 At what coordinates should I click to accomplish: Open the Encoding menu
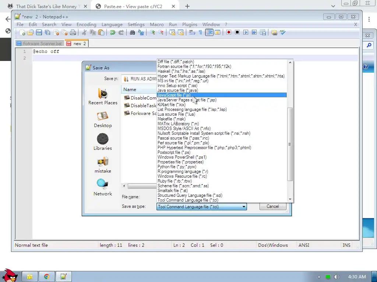[x=86, y=25]
